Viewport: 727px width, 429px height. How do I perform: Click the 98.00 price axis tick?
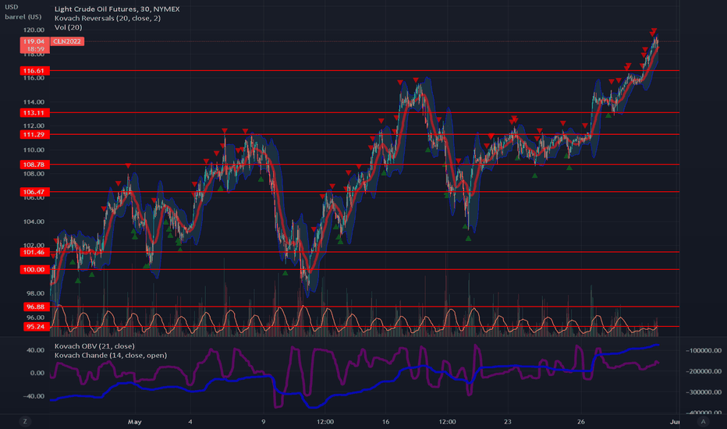35,293
